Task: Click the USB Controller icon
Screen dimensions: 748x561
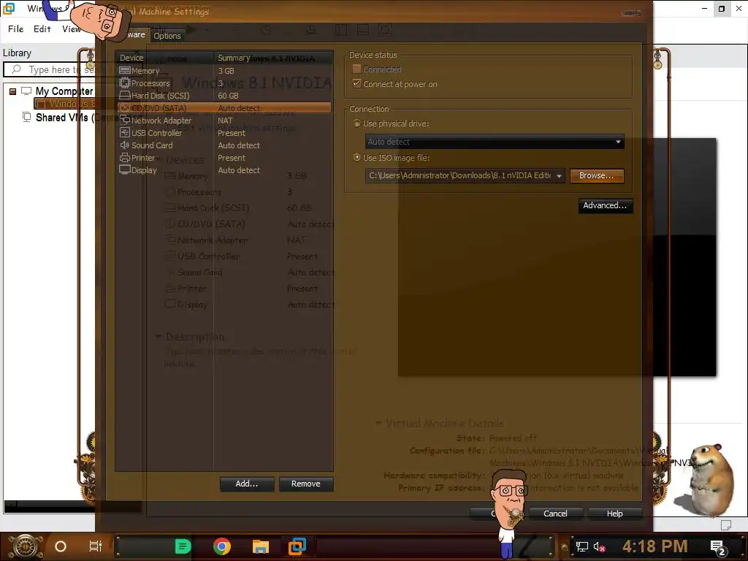Action: click(124, 133)
